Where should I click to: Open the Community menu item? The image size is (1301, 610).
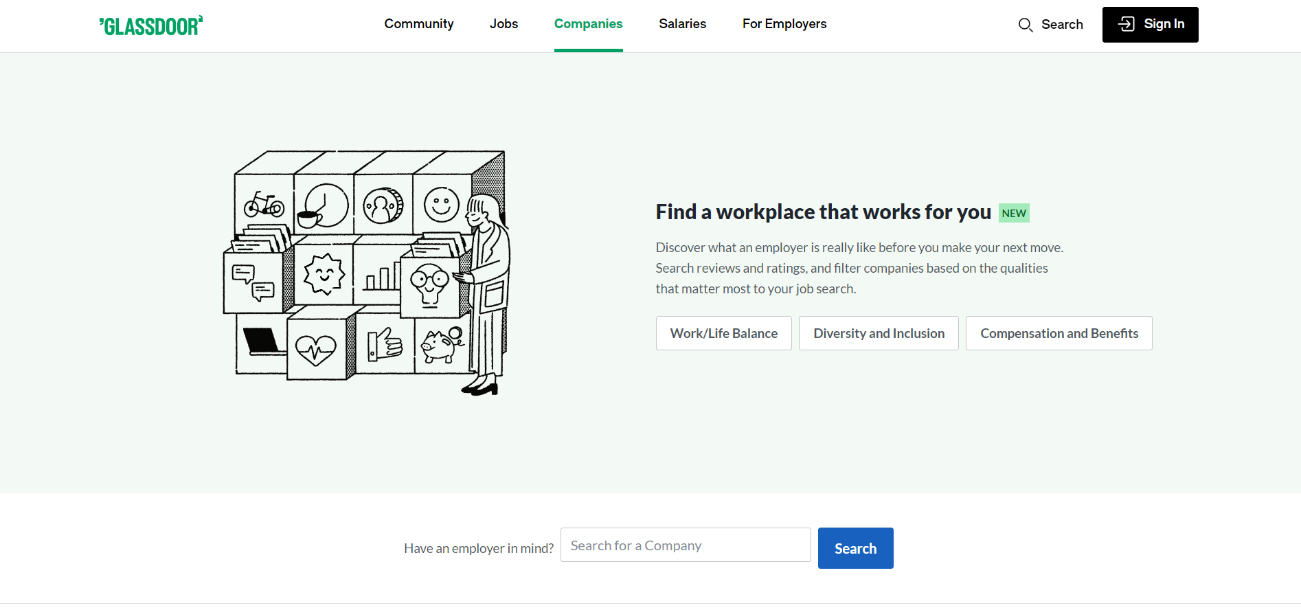click(418, 24)
